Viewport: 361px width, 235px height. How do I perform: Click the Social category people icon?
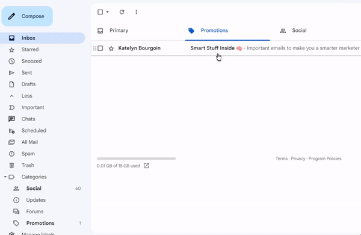click(x=16, y=189)
